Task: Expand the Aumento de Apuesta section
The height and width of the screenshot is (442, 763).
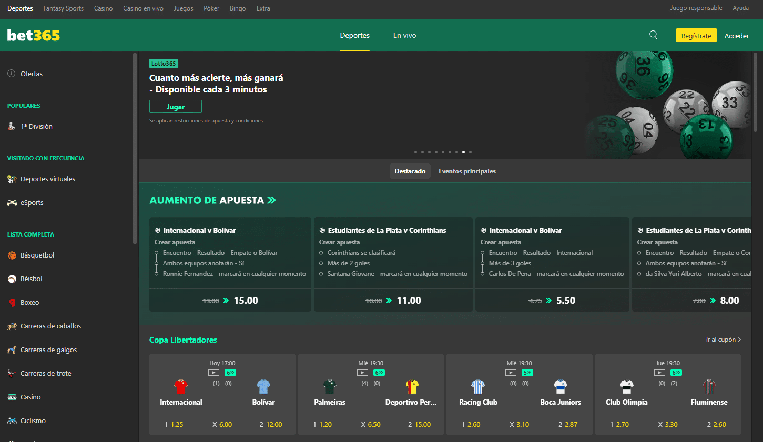Action: tap(271, 200)
